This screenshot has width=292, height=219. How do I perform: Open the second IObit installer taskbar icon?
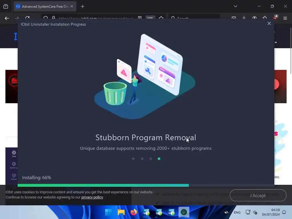159,212
